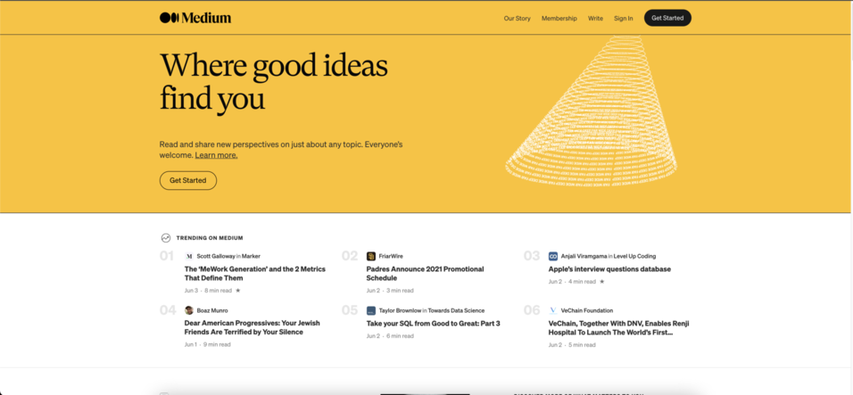
Task: Follow the Learn more link
Action: (x=216, y=155)
